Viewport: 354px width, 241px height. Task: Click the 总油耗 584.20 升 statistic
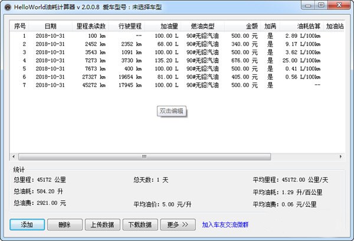point(38,191)
